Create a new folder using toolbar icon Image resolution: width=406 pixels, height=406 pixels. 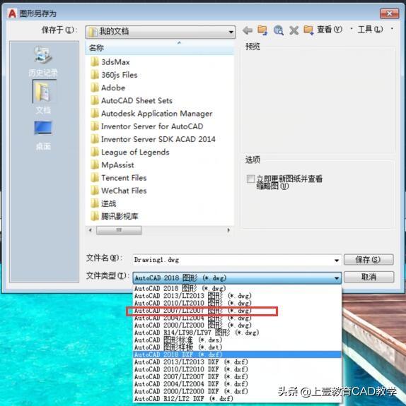pyautogui.click(x=308, y=30)
